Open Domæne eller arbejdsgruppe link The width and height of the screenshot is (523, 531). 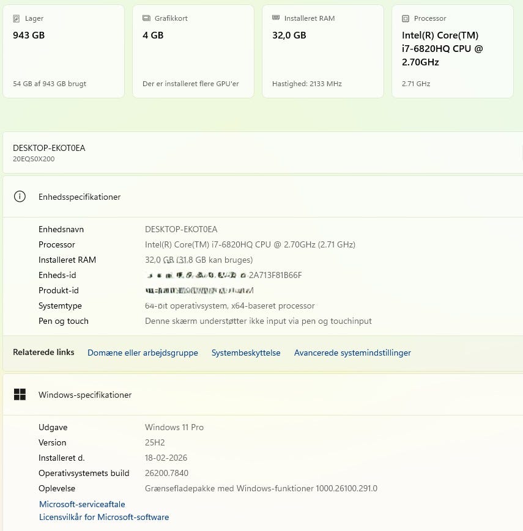(x=143, y=353)
